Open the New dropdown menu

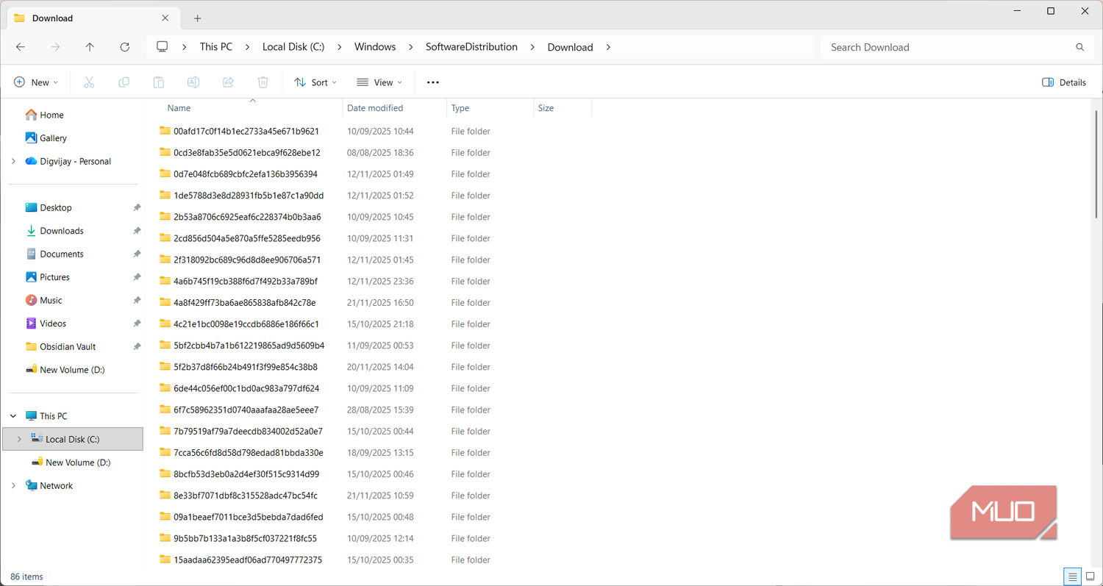click(x=36, y=82)
